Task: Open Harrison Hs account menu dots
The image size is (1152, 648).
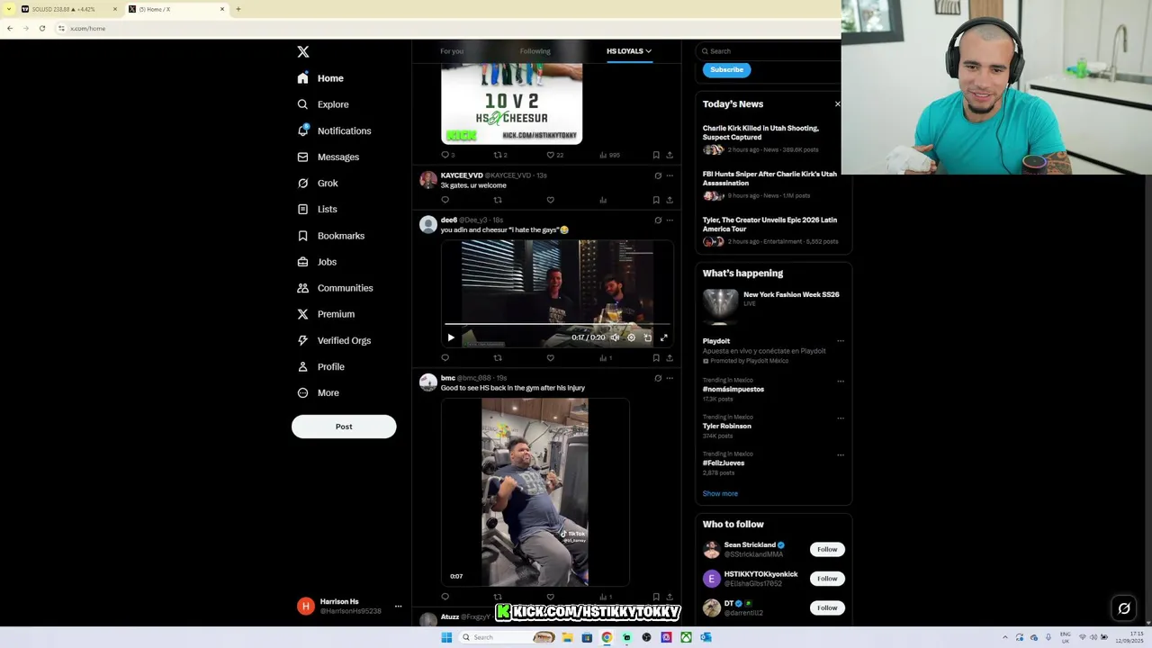Action: tap(398, 607)
